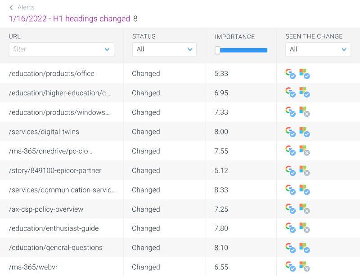Click Google icon in /education/enthusiast-guide row
Viewport: 360px width, 276px height.
290,228
